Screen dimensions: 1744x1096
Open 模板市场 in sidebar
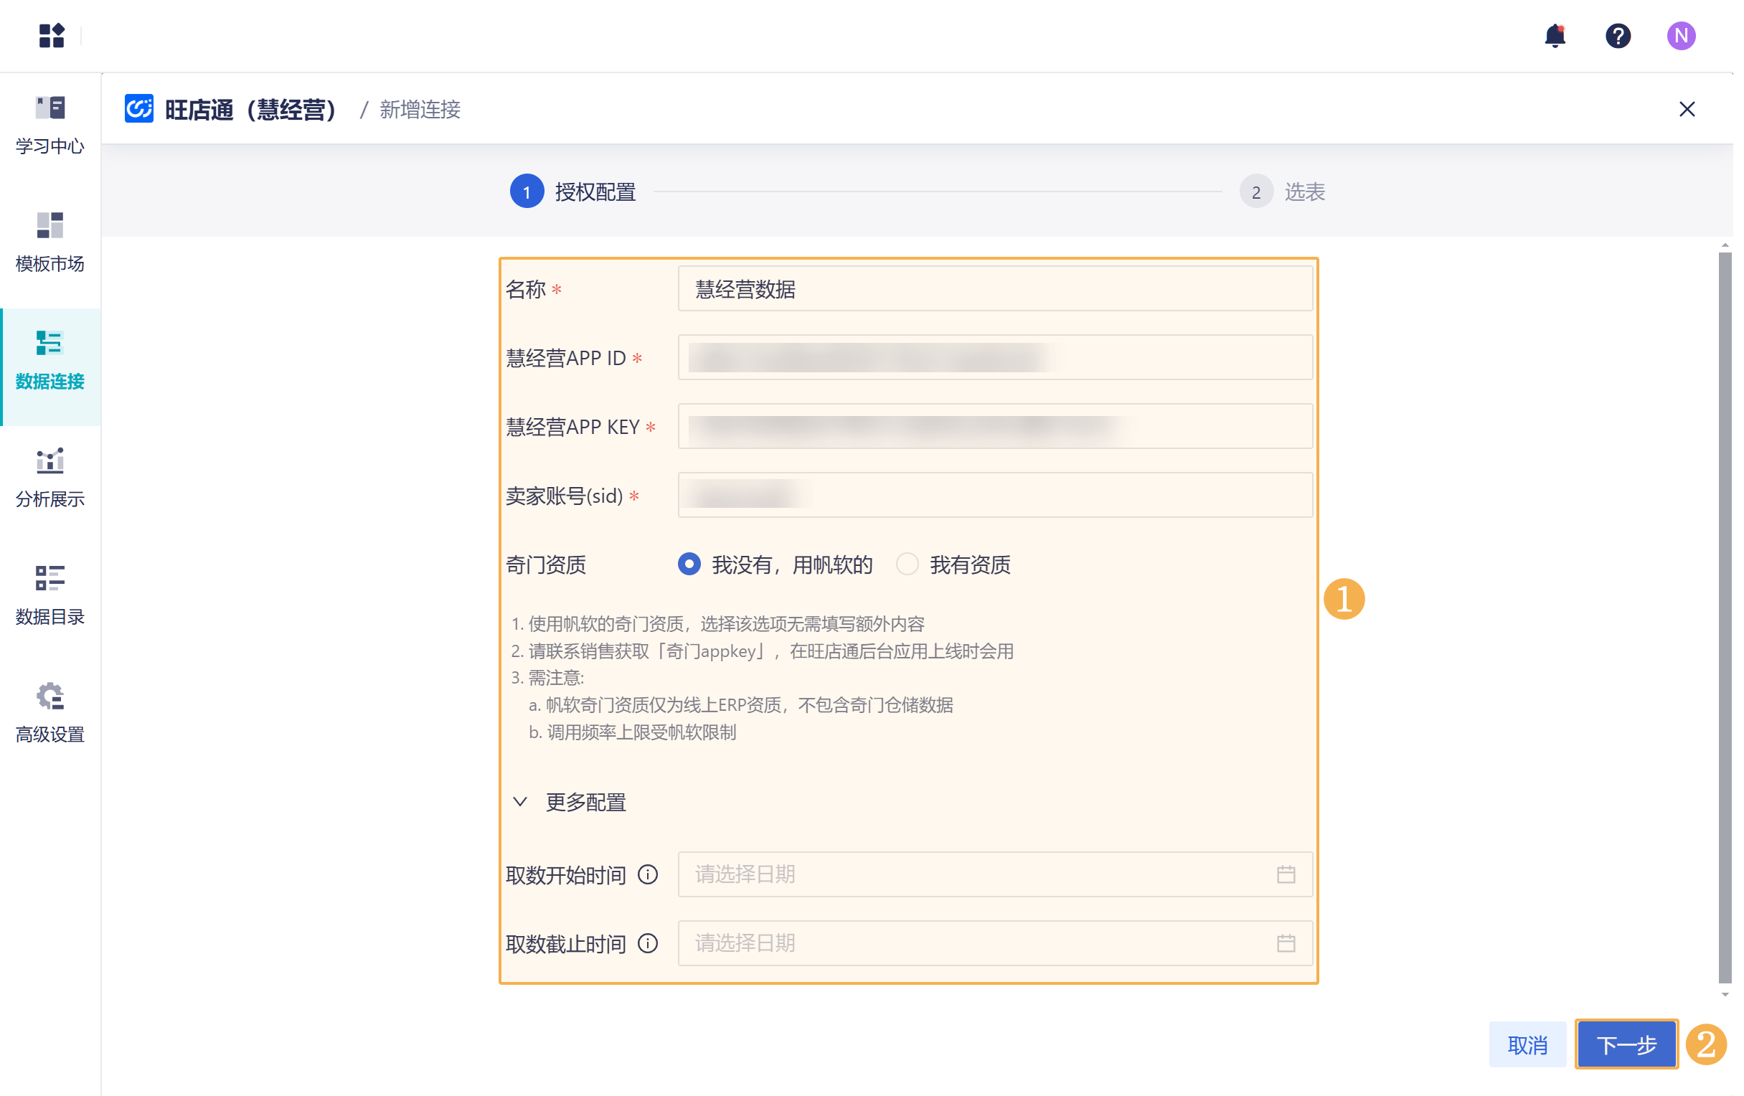coord(50,242)
